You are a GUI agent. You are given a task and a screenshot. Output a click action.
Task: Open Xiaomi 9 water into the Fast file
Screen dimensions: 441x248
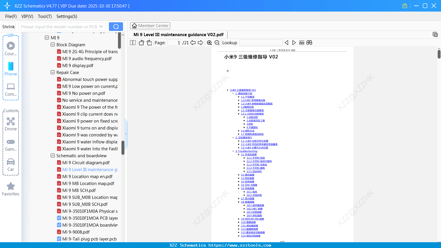click(x=90, y=149)
